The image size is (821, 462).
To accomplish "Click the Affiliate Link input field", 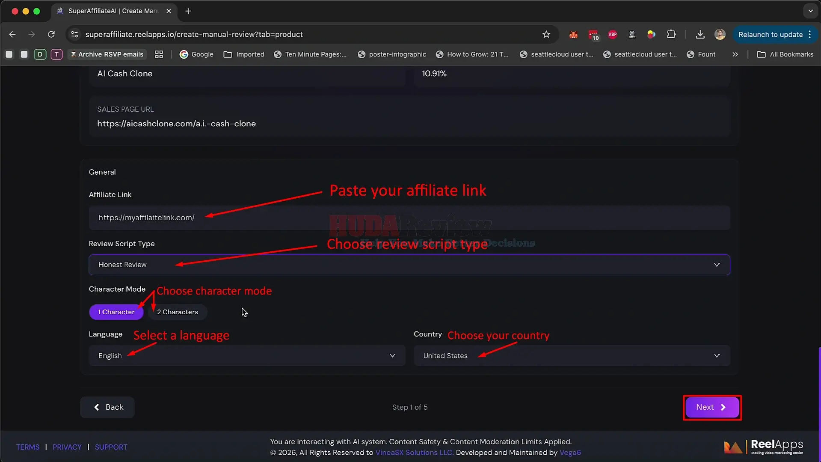I will point(409,218).
